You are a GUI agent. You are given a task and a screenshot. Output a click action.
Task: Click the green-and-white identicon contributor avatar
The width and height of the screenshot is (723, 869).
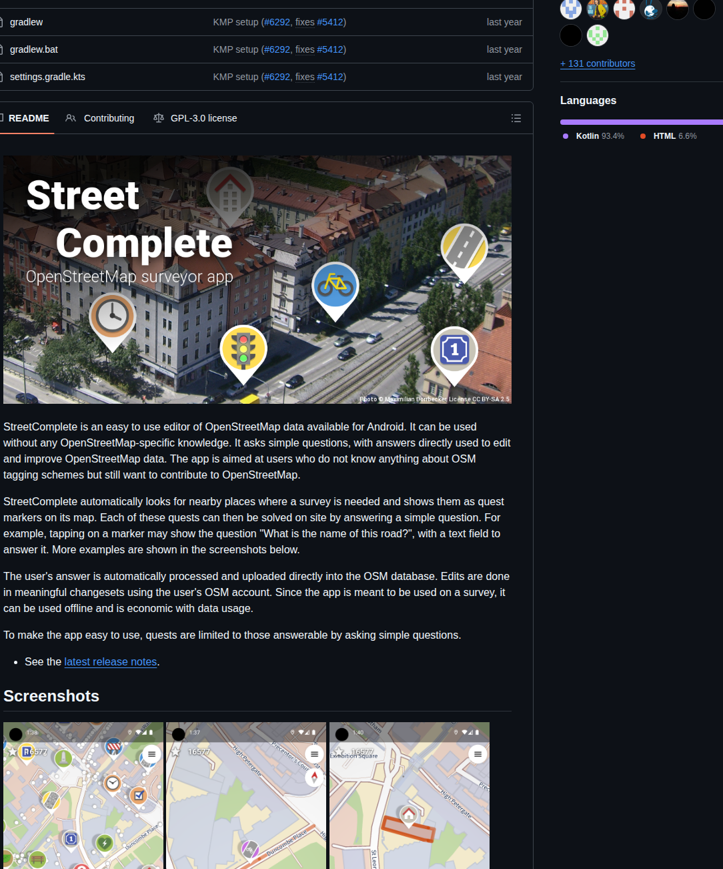point(598,35)
